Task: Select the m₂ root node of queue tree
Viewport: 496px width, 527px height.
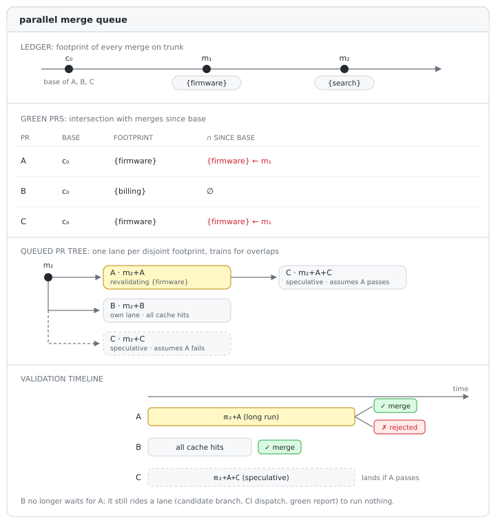Action: coord(48,277)
